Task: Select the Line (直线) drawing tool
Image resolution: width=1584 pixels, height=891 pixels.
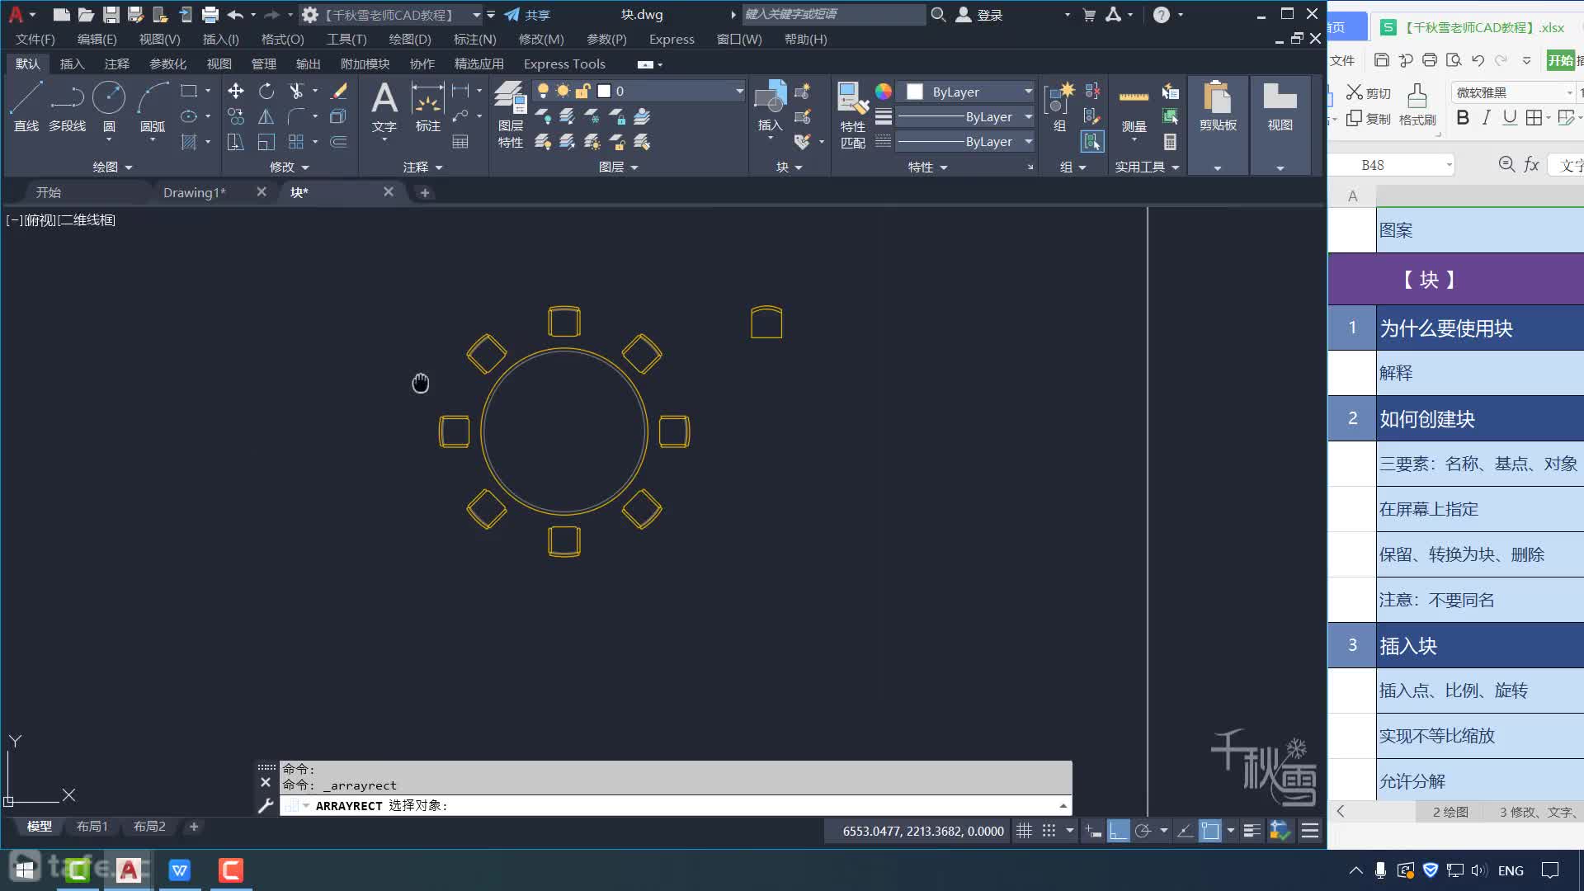Action: [26, 106]
